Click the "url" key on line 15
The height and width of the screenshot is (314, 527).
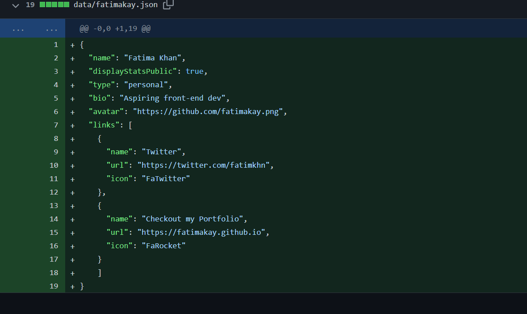pos(117,233)
